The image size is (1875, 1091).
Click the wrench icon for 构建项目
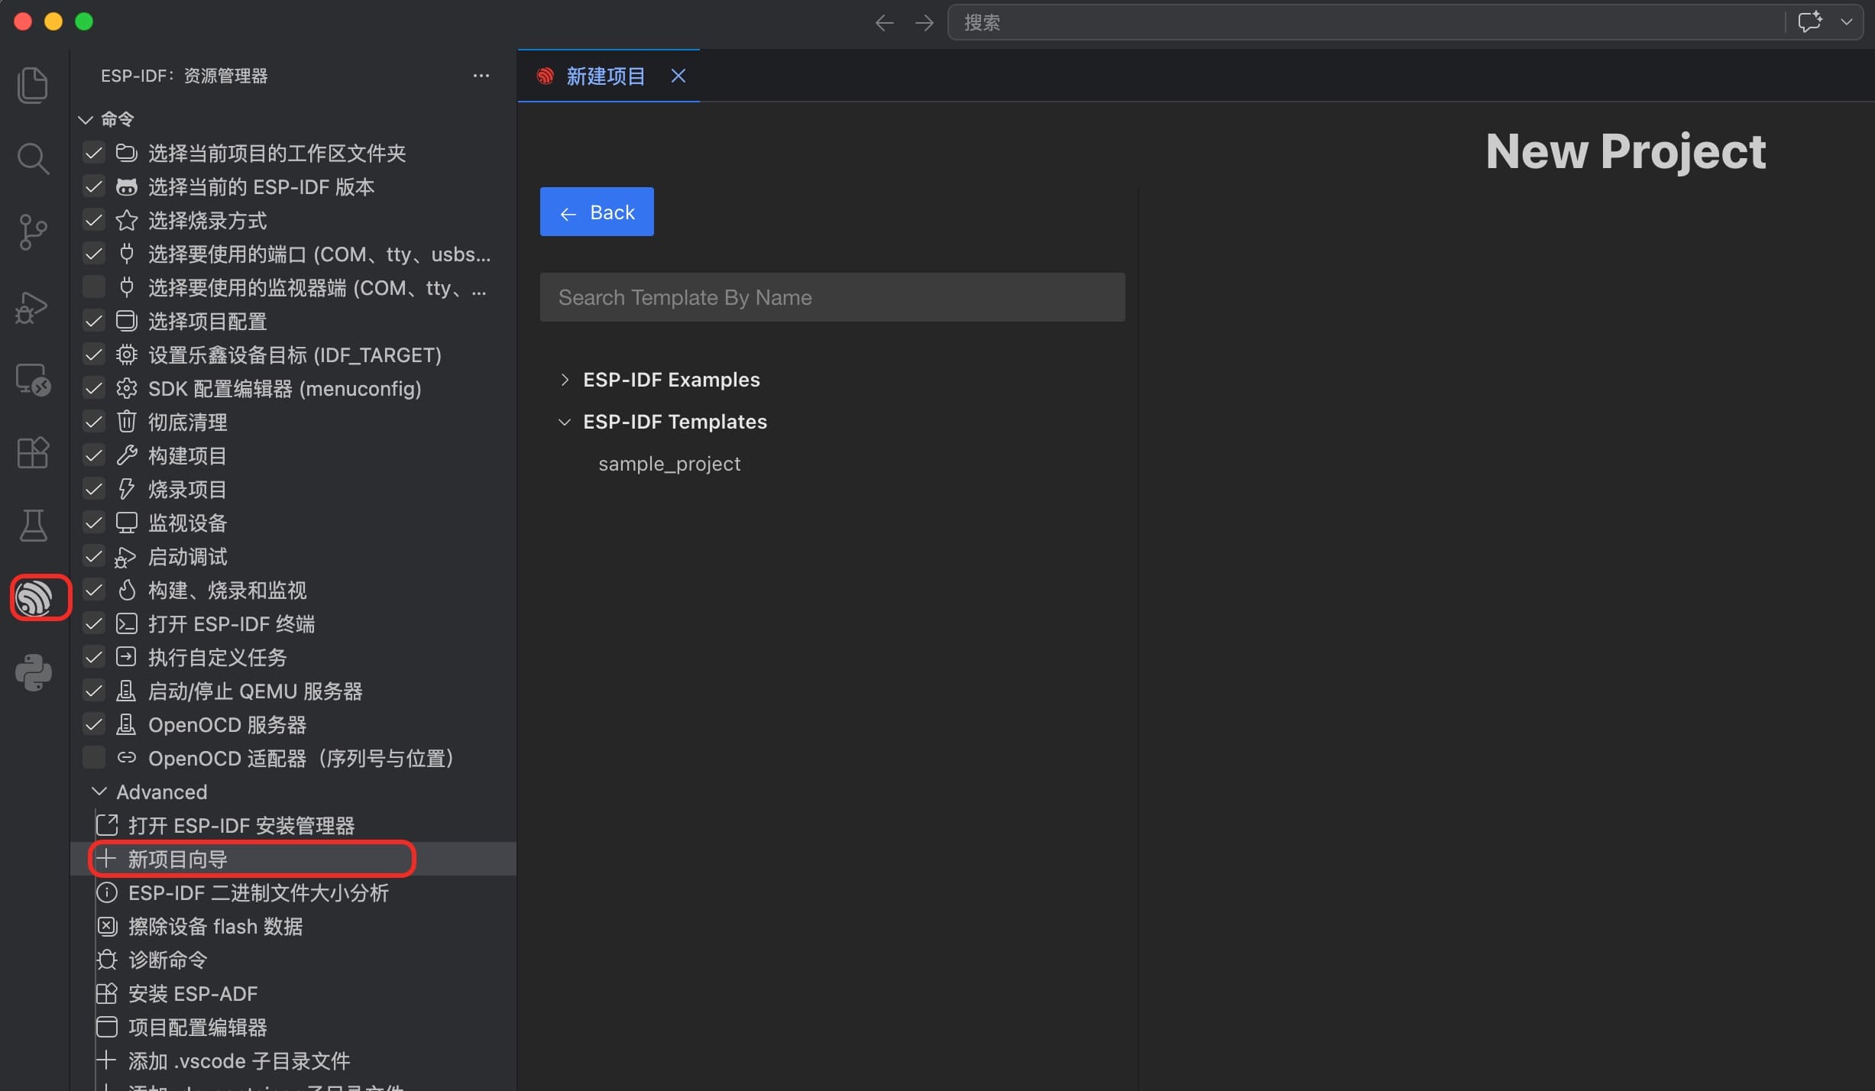[x=126, y=455]
